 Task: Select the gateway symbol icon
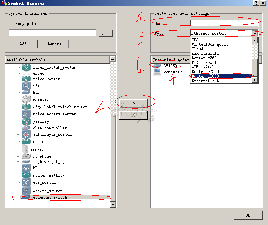click(26, 122)
